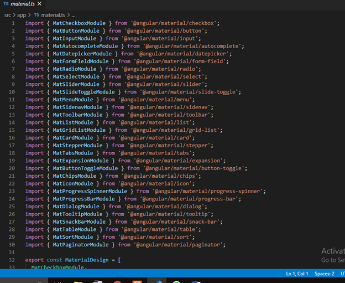Click MatIconModule identifier on line 22
The image size is (345, 283).
73,184
